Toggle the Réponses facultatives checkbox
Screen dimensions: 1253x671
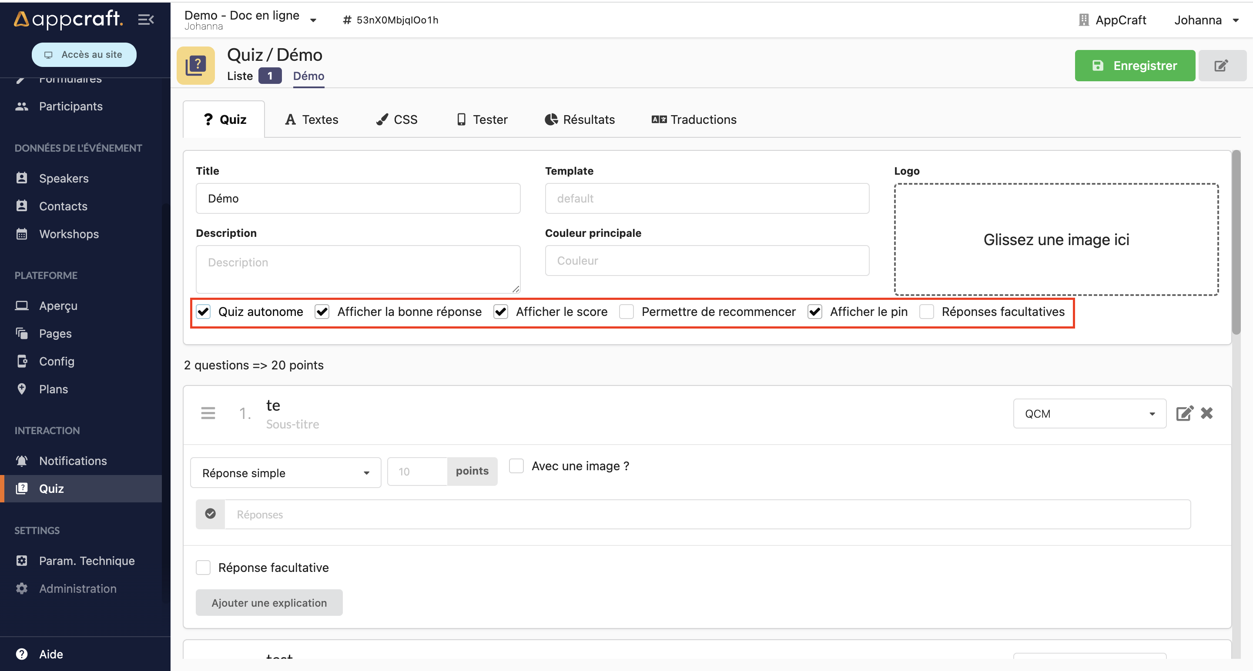[x=927, y=311]
